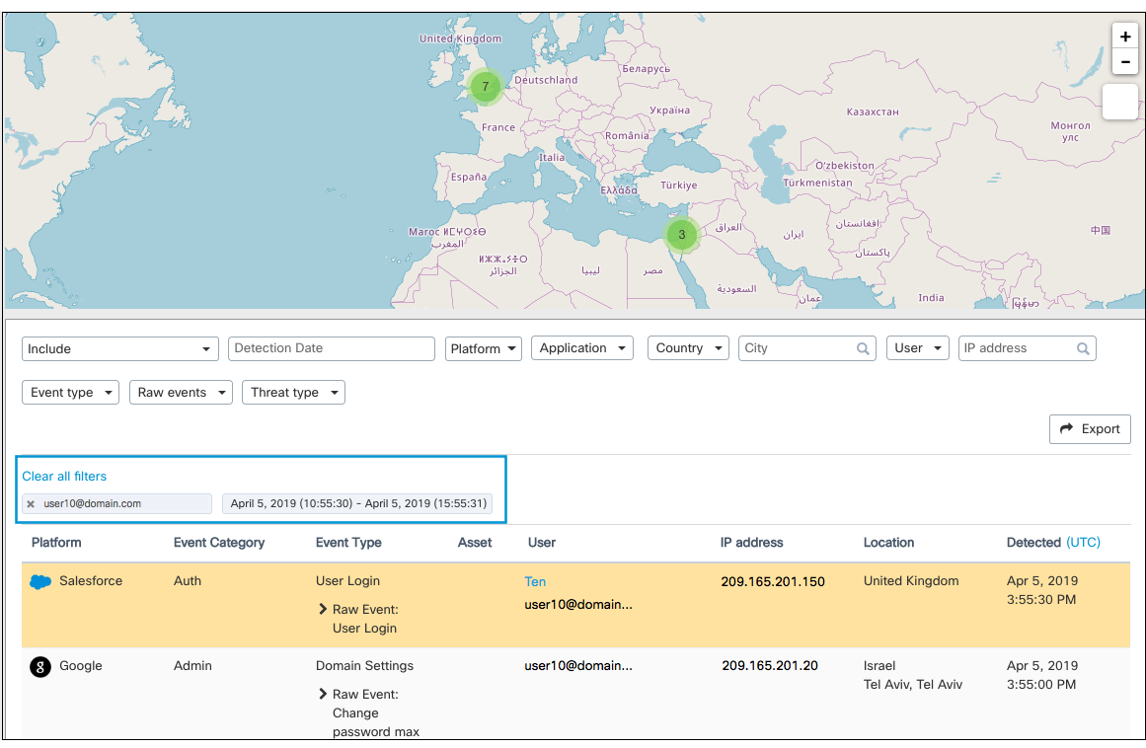Open the Threat type dropdown
The image size is (1146, 748).
tap(293, 393)
